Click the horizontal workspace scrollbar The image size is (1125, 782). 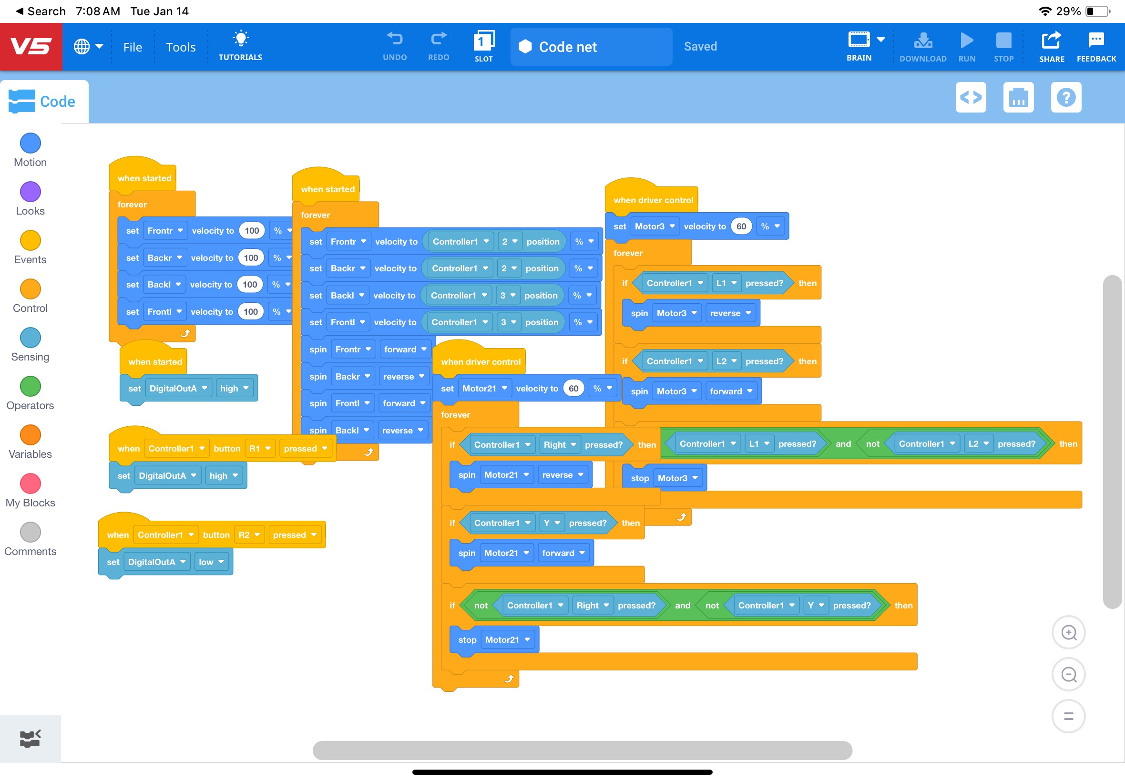click(x=582, y=750)
